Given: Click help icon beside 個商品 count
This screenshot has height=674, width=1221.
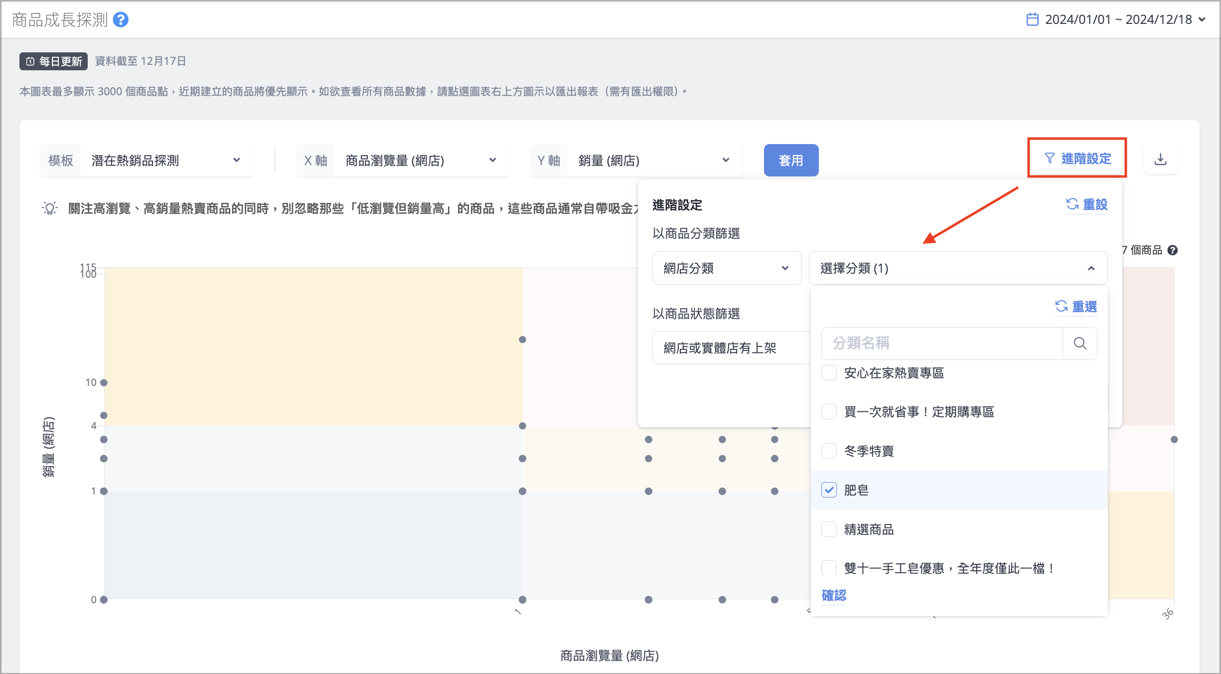Looking at the screenshot, I should 1173,250.
